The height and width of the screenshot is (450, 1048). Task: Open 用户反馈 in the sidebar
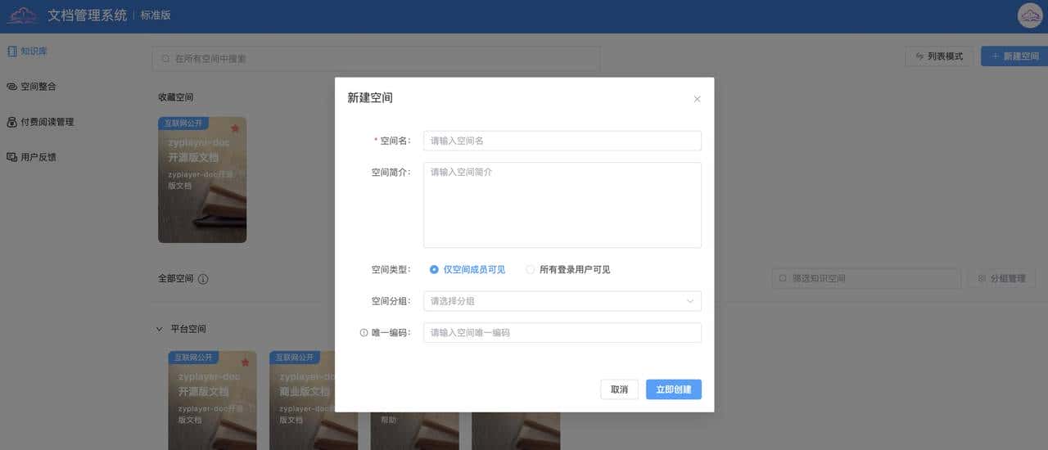pos(31,157)
